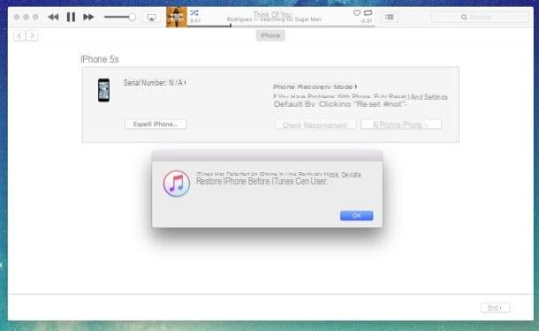Click the remaining time display
This screenshot has height=331, width=539.
point(366,21)
